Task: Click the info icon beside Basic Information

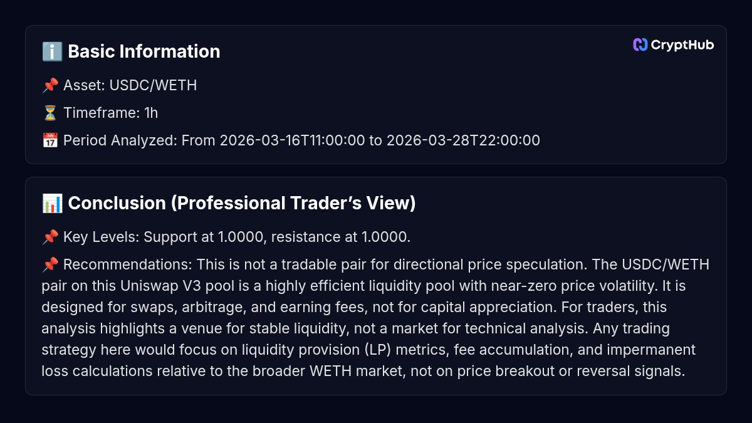Action: click(52, 51)
